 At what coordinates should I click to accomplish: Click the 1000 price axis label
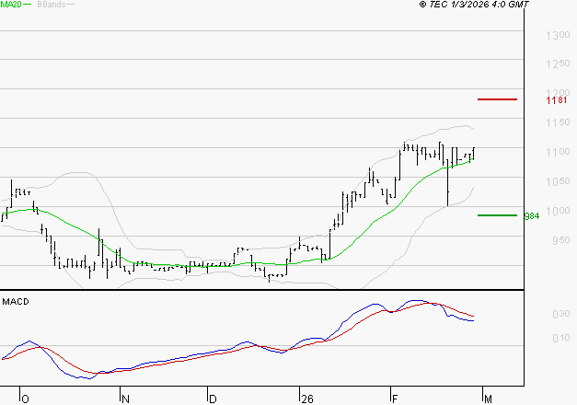pos(558,211)
